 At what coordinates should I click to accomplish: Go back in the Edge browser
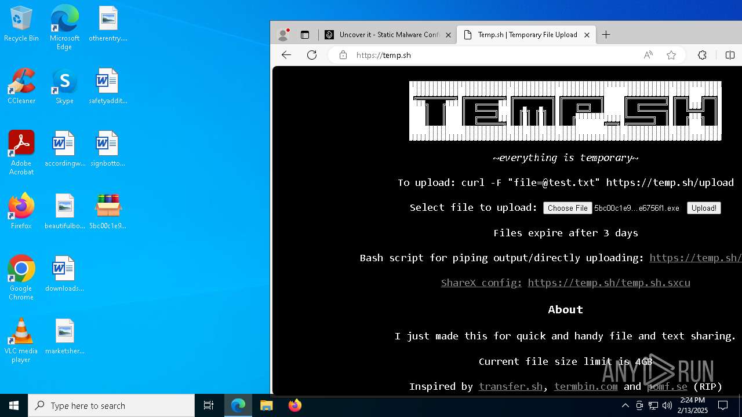286,55
